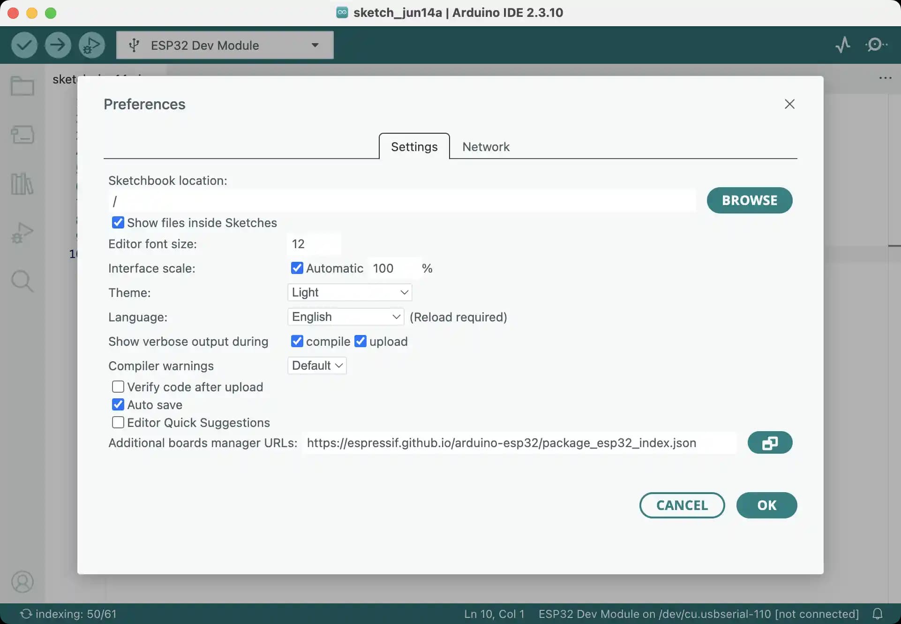Open the editor tab more options ellipsis

click(x=885, y=78)
